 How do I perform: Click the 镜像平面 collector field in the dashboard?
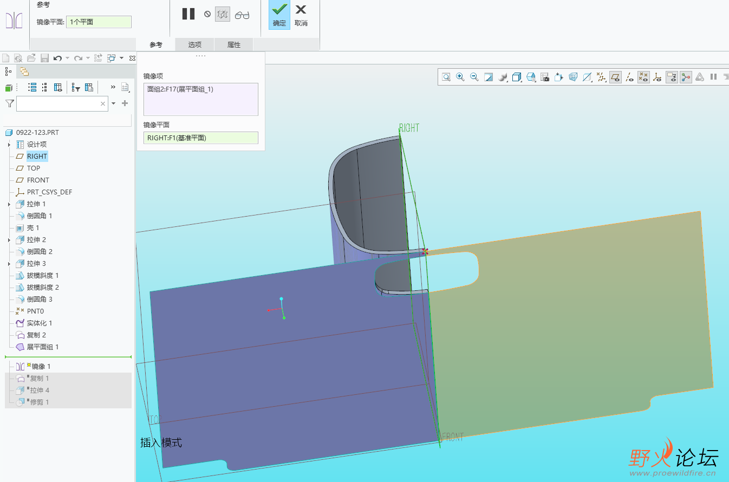[x=99, y=22]
